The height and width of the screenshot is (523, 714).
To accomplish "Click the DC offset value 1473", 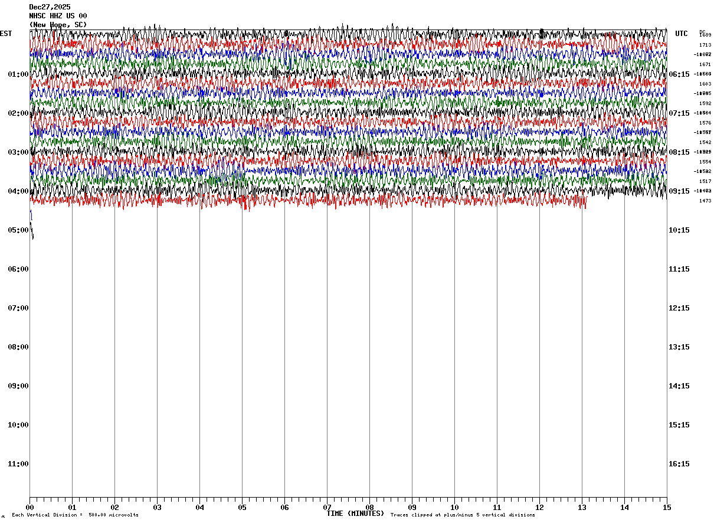I will click(705, 201).
